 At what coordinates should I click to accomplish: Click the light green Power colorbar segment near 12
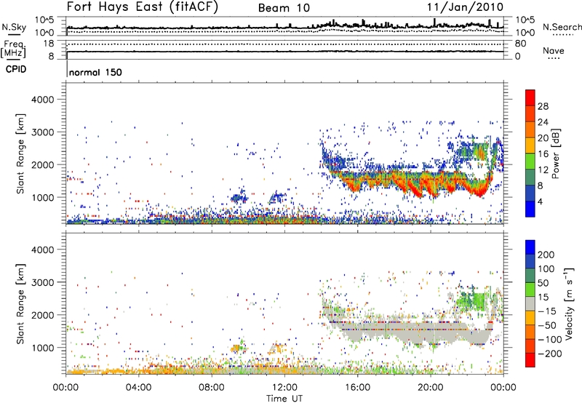(530, 161)
